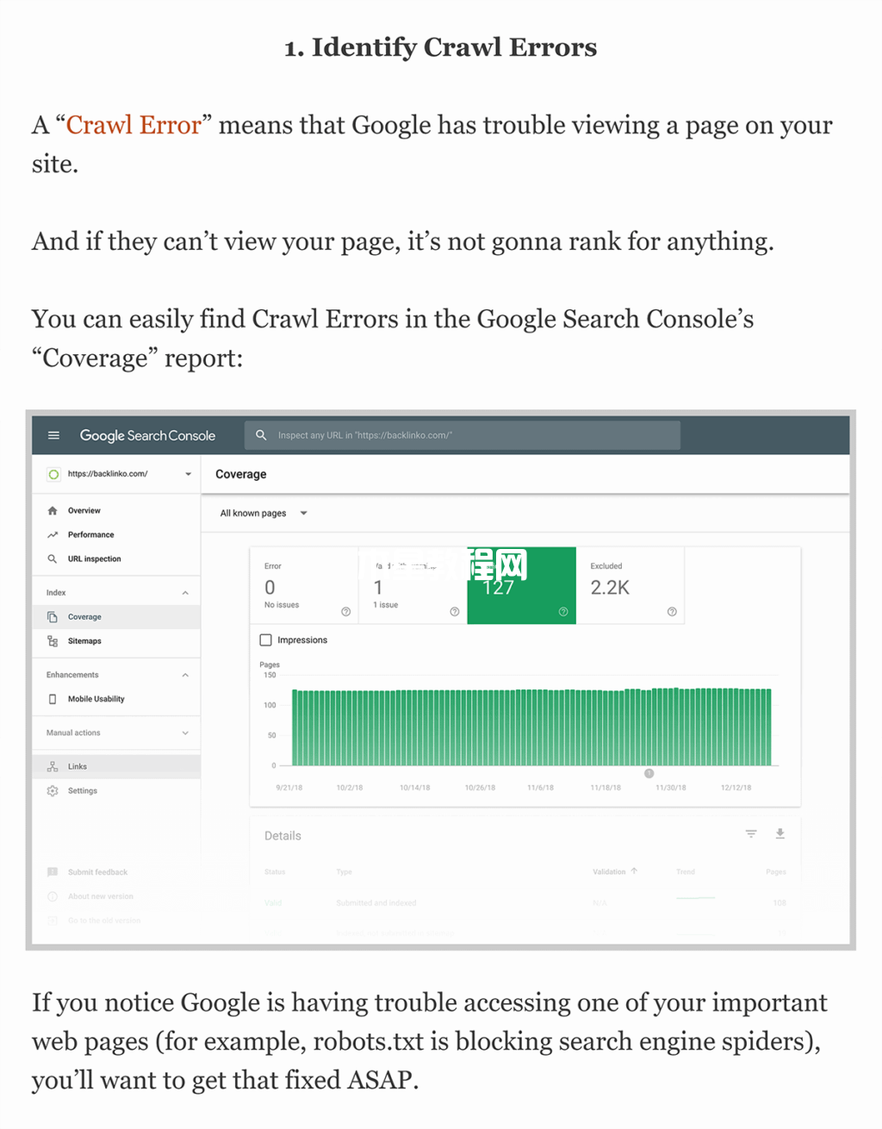Click the Inspect any URL search field

click(x=463, y=435)
